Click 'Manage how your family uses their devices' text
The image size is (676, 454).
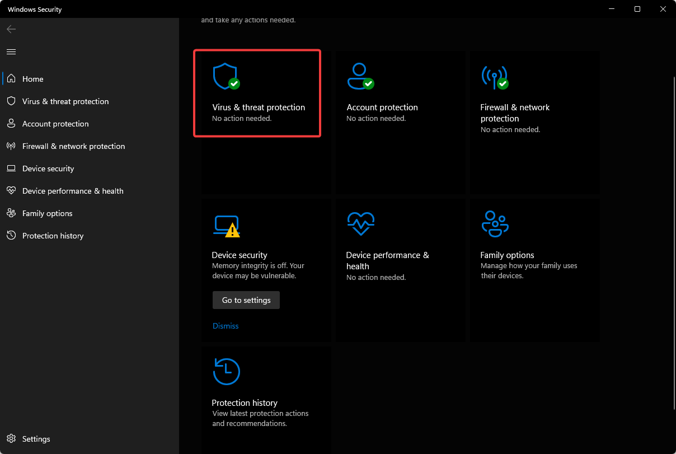pyautogui.click(x=529, y=271)
